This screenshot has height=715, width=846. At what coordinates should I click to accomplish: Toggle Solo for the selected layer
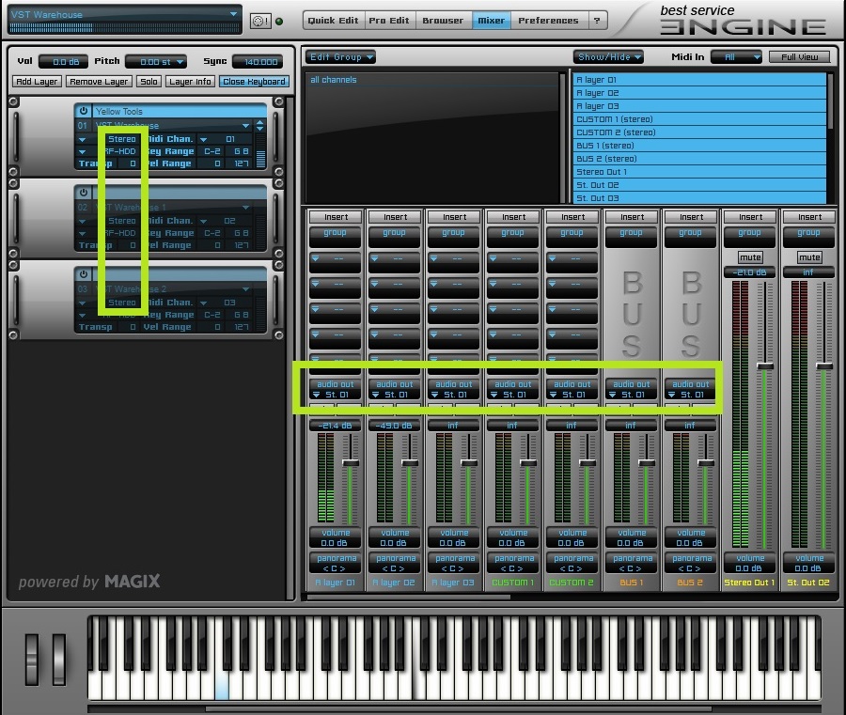coord(149,82)
